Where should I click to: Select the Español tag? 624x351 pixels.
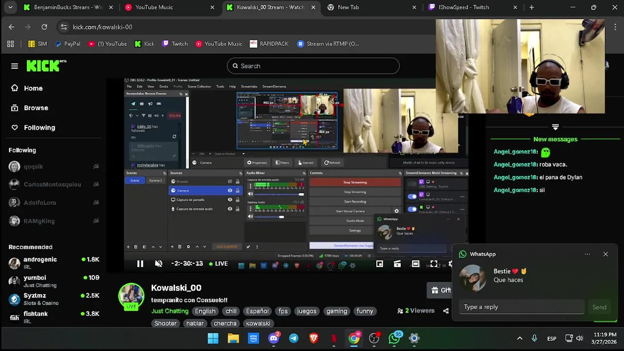tap(257, 311)
